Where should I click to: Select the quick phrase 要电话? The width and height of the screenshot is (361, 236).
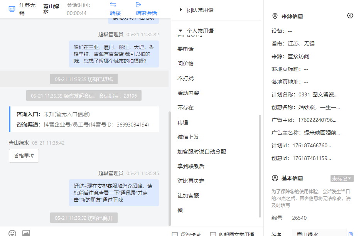coord(186,49)
